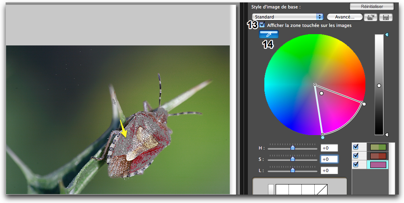Click the blue hue handle below the wheel
The image size is (404, 203).
pyautogui.click(x=323, y=137)
